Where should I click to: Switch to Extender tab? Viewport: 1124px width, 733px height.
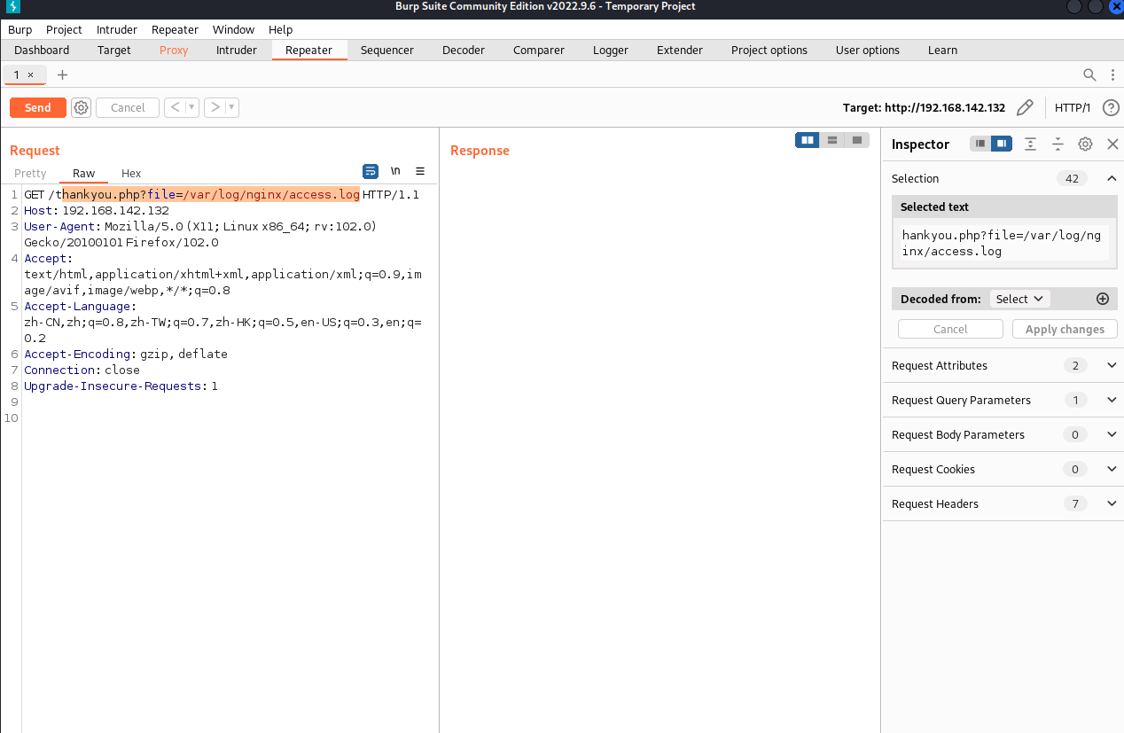point(680,50)
